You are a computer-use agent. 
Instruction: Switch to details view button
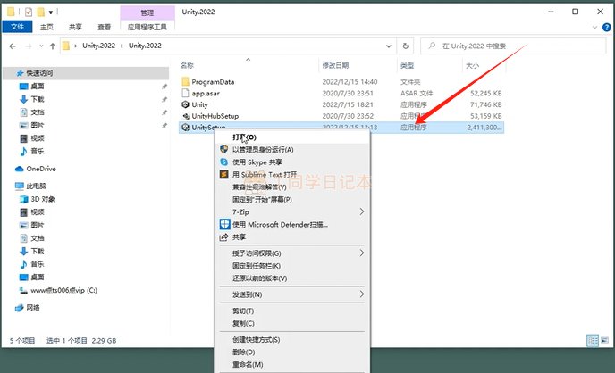[593, 341]
